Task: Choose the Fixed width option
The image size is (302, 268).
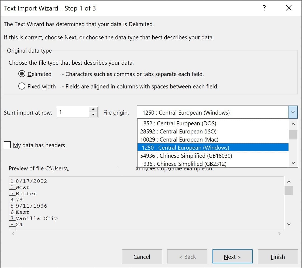Action: pyautogui.click(x=22, y=86)
